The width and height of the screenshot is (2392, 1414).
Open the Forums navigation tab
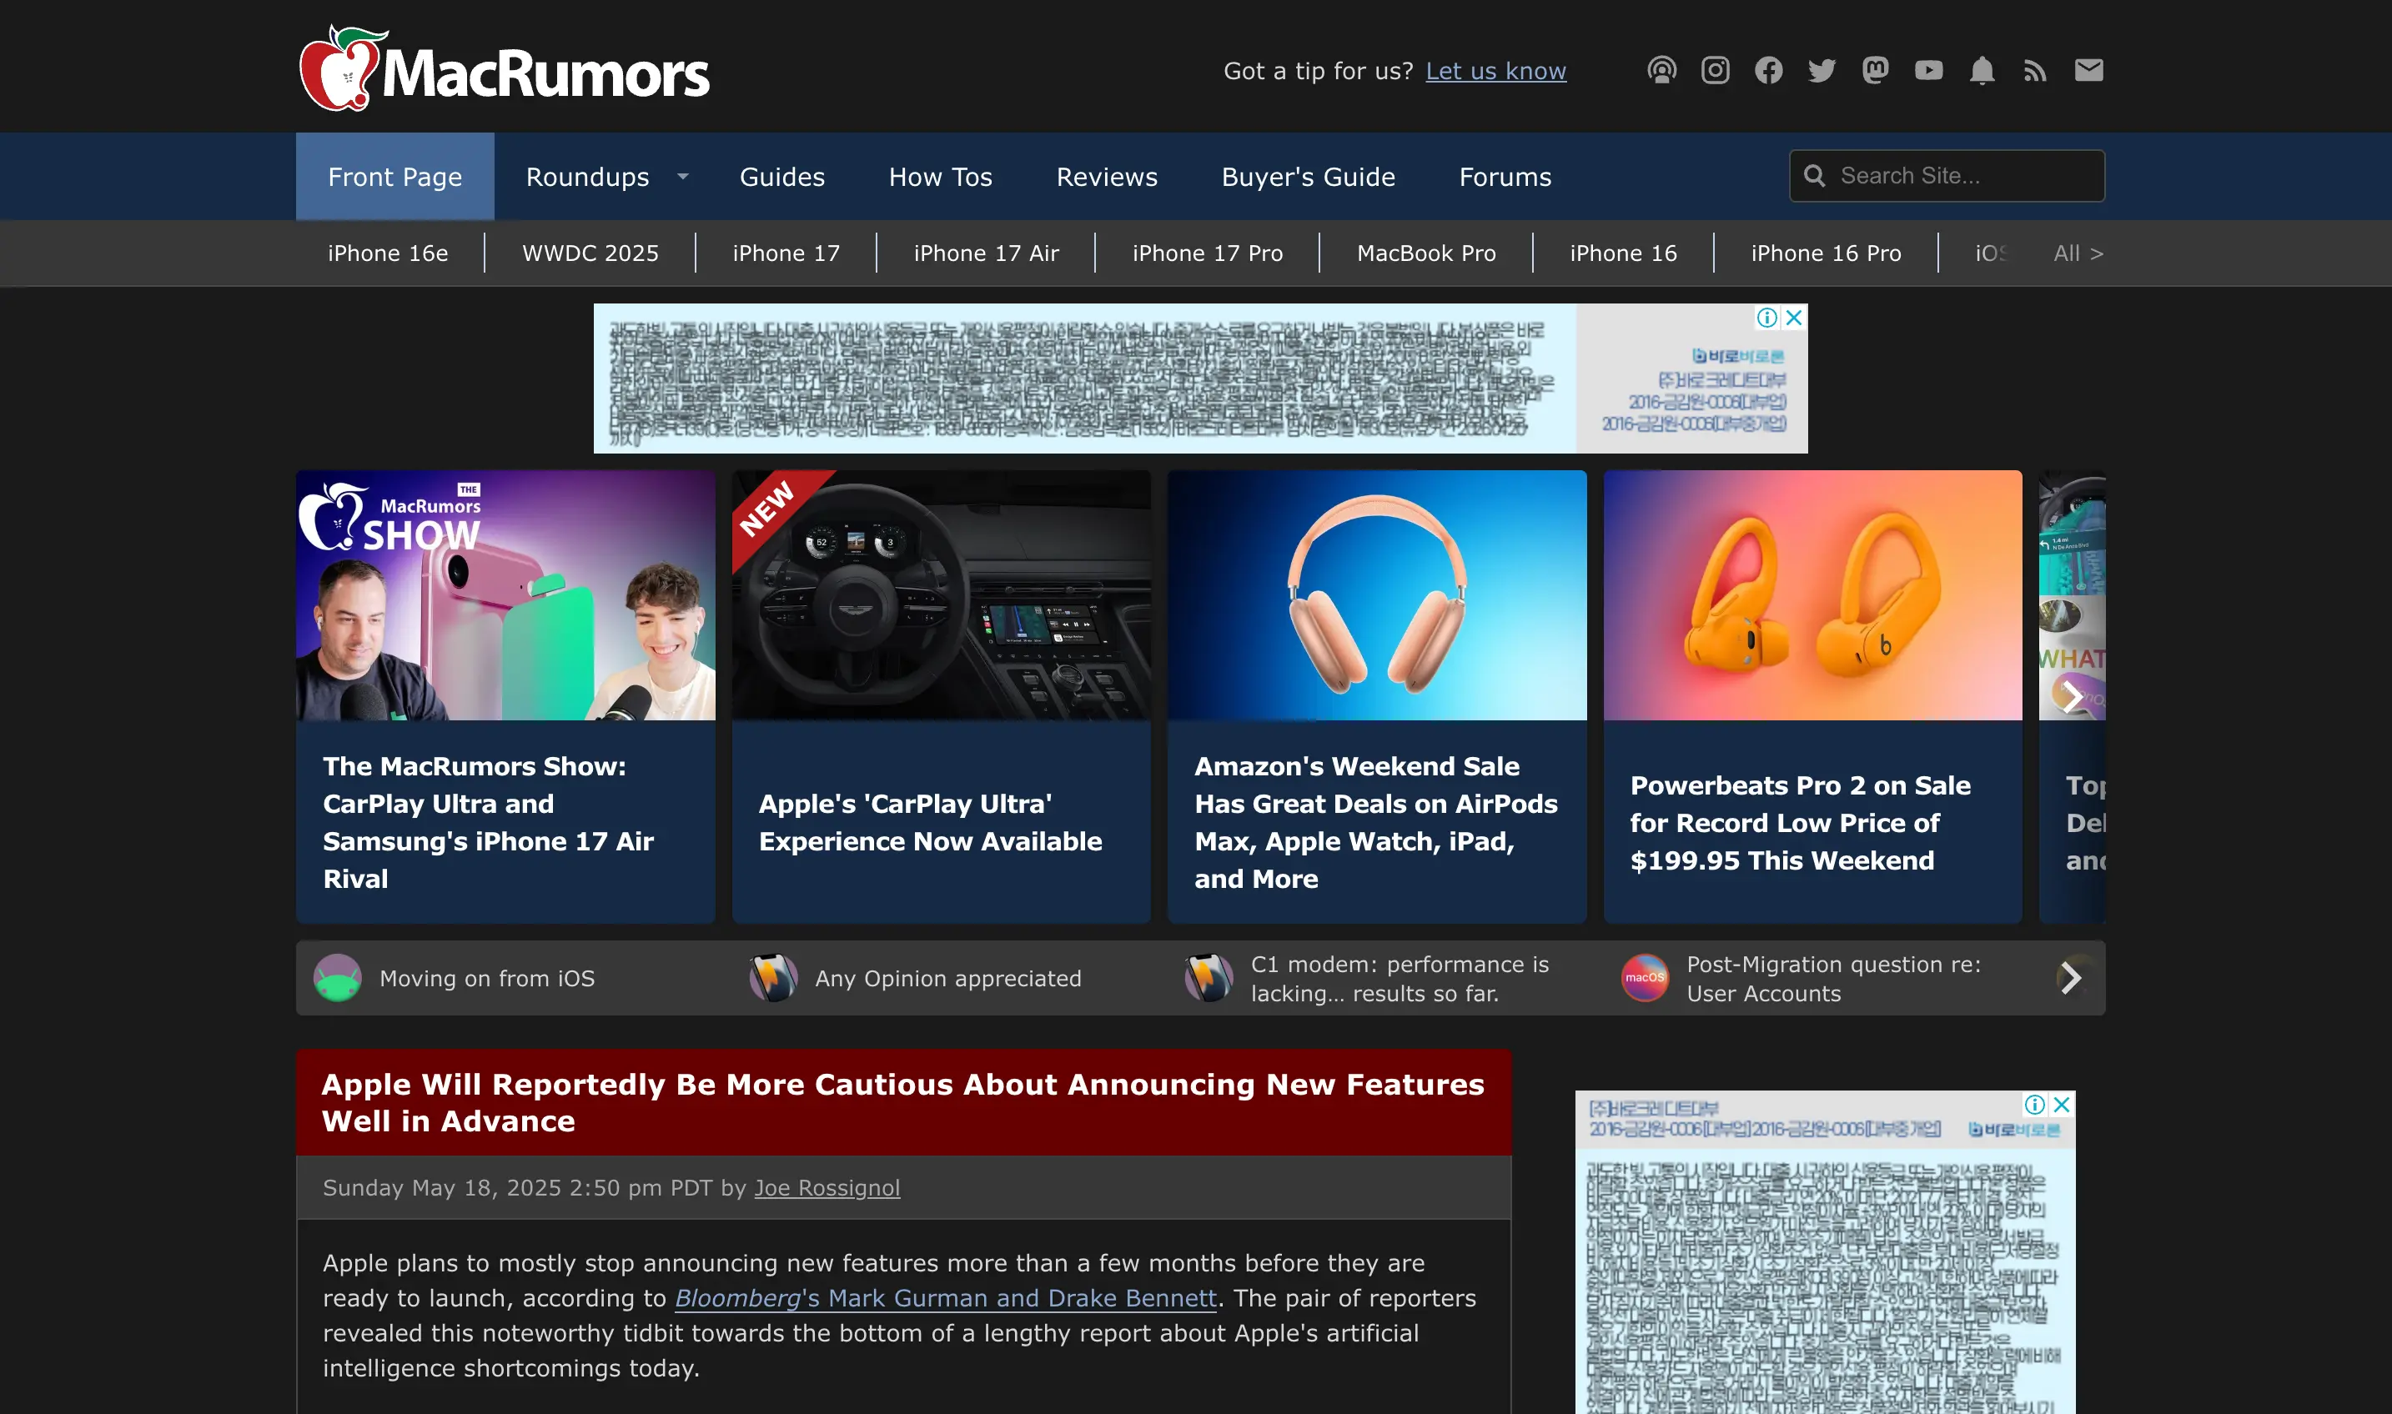[1505, 178]
